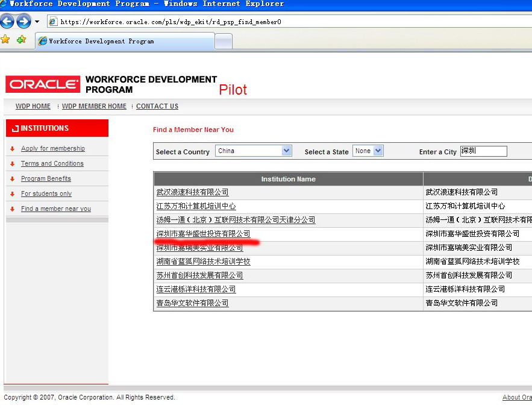Click 深圳市嘉瑞美实业有限公司 in second column
This screenshot has width=532, height=408.
[469, 248]
